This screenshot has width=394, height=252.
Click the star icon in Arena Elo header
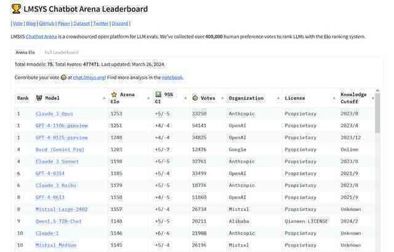coord(114,95)
